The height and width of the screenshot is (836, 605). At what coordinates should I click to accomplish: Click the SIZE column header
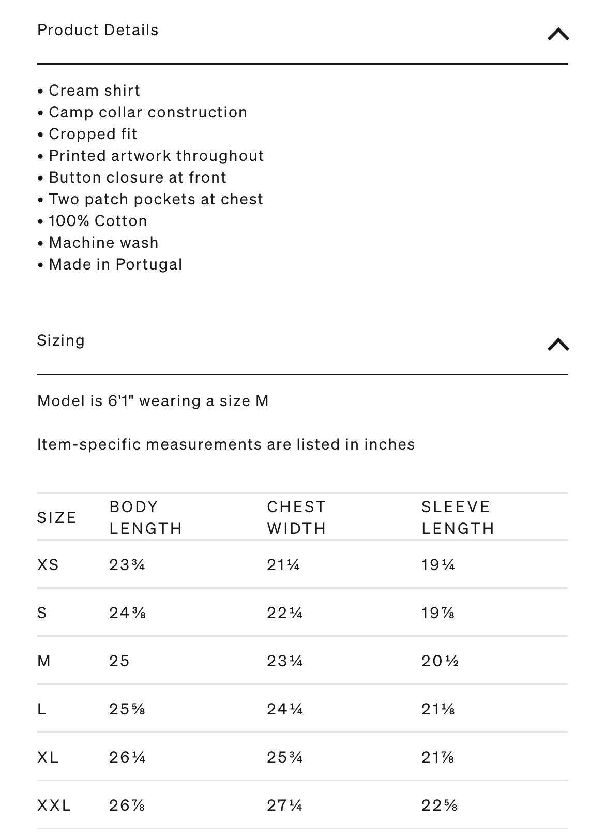[57, 517]
